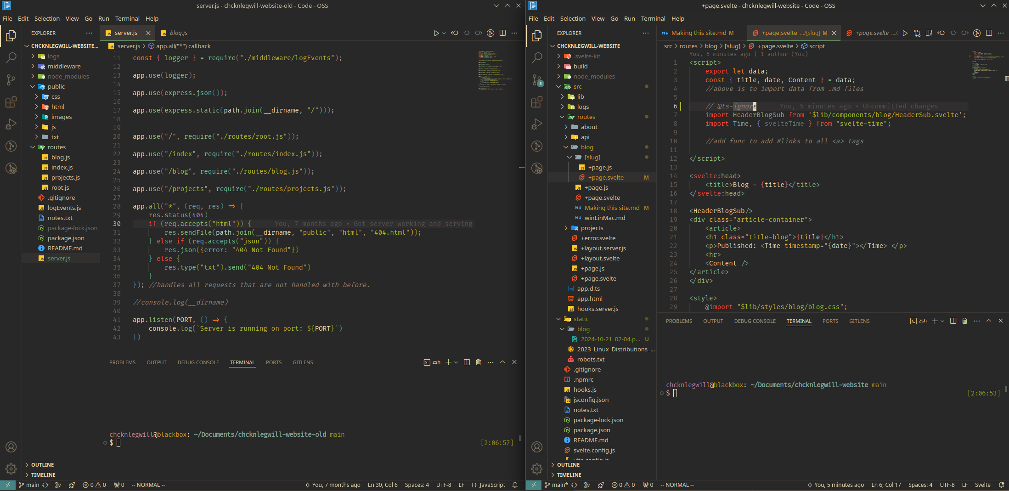The height and width of the screenshot is (491, 1009).
Task: Close the server.js editor tab
Action: (148, 33)
